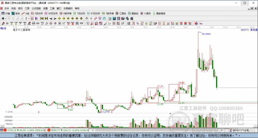Select the percent % retracement tool

pyautogui.click(x=138, y=24)
